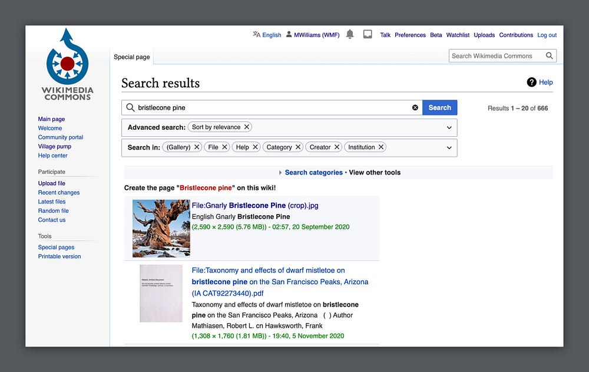Screen dimensions: 589x372
Task: Click Log out
Action: [x=547, y=35]
